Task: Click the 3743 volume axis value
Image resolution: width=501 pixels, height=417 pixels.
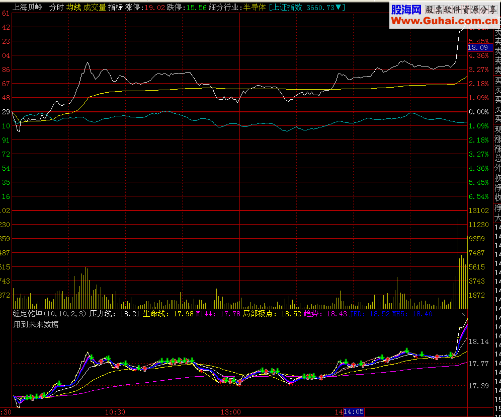Action: pyautogui.click(x=477, y=281)
